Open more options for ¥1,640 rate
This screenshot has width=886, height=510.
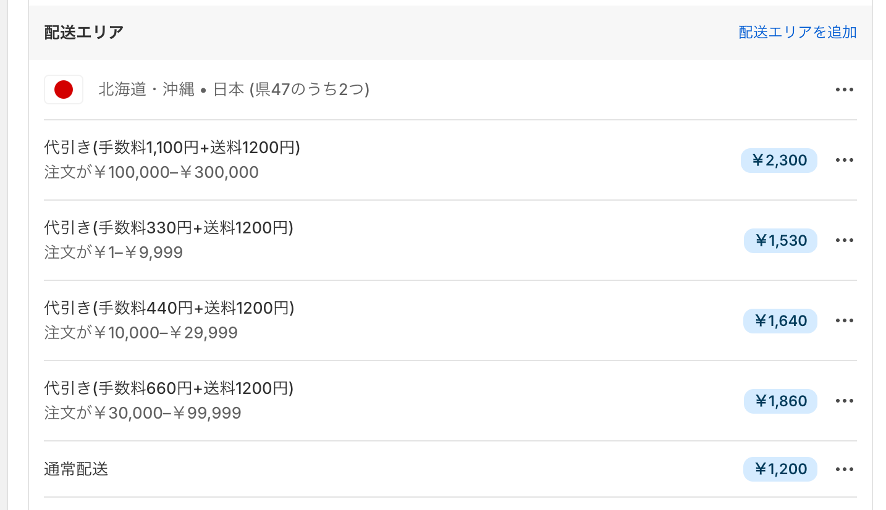coord(844,321)
